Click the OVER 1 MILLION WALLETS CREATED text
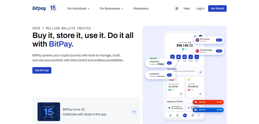This screenshot has height=124, width=259. 61,28
